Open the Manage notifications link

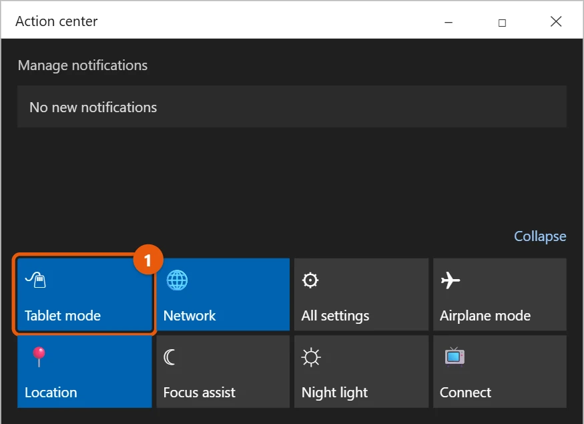(83, 65)
